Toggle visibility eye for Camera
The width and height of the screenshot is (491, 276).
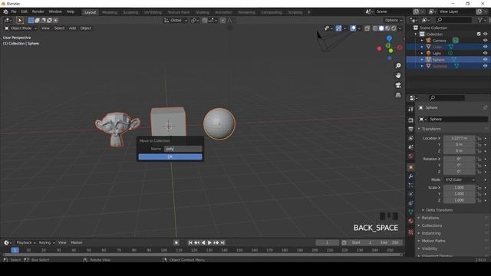tap(485, 41)
